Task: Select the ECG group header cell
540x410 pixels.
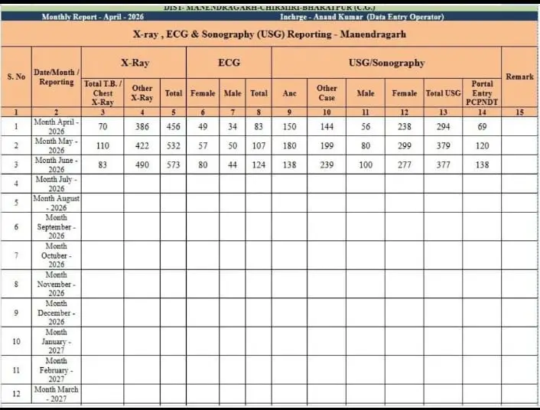Action: 229,63
